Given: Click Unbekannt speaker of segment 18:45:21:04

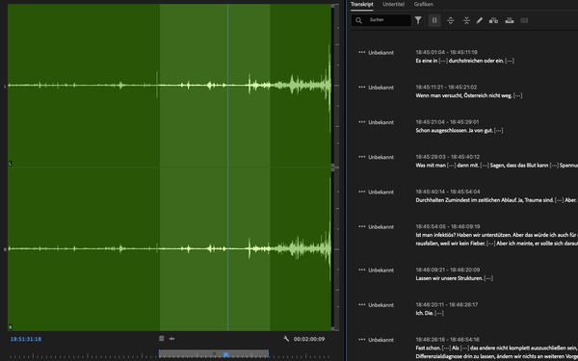Looking at the screenshot, I should point(381,122).
